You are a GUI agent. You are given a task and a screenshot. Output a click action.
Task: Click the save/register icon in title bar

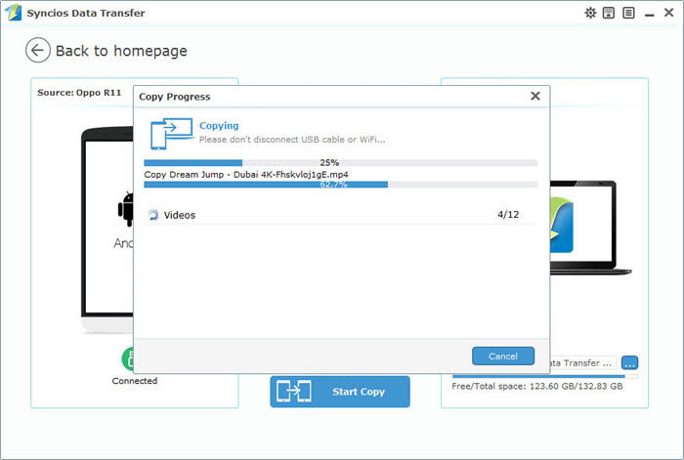tap(608, 13)
